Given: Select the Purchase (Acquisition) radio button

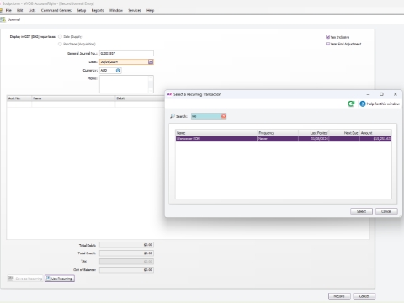Looking at the screenshot, I should click(60, 44).
